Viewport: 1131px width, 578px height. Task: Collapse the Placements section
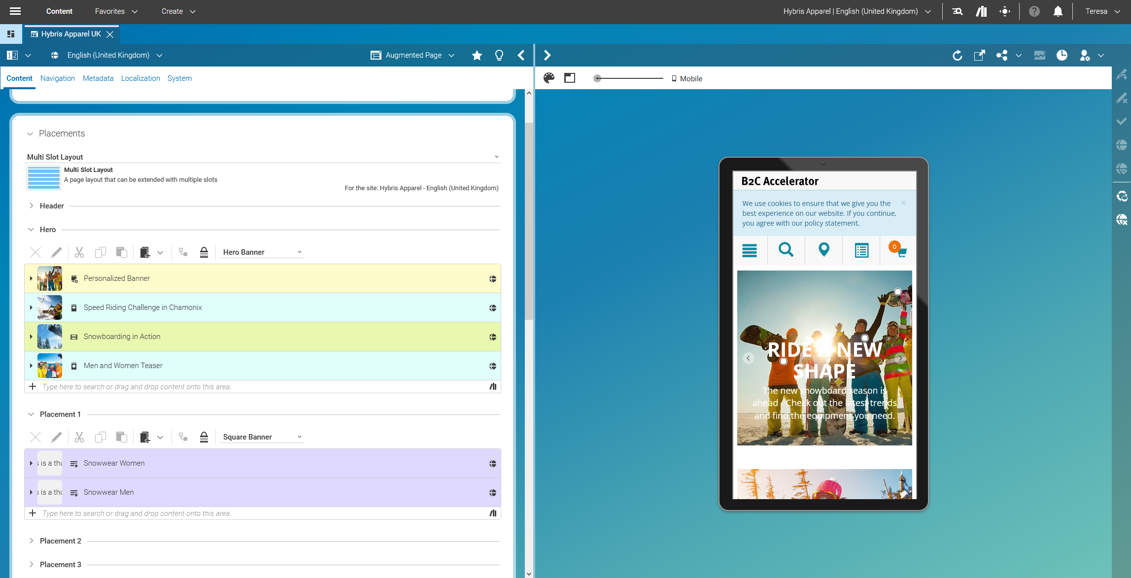point(30,134)
